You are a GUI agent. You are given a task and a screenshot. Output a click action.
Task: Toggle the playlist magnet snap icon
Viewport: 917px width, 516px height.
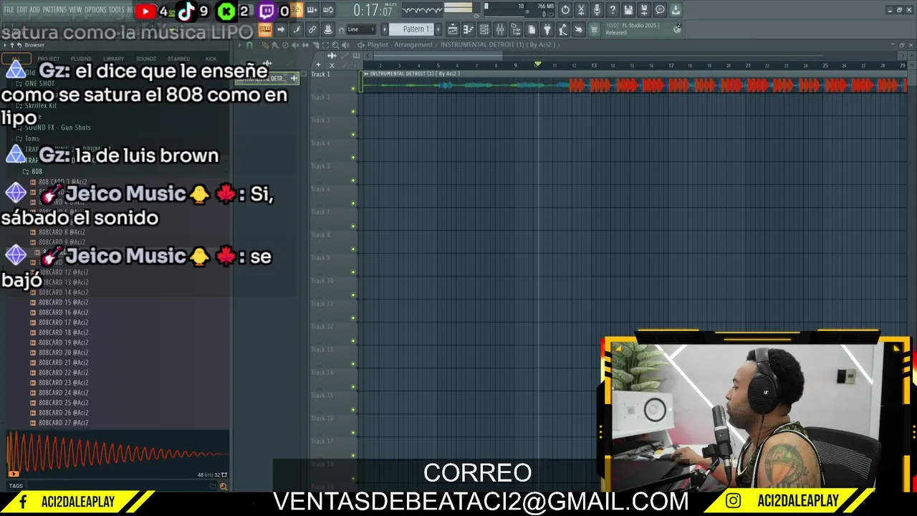pos(249,45)
